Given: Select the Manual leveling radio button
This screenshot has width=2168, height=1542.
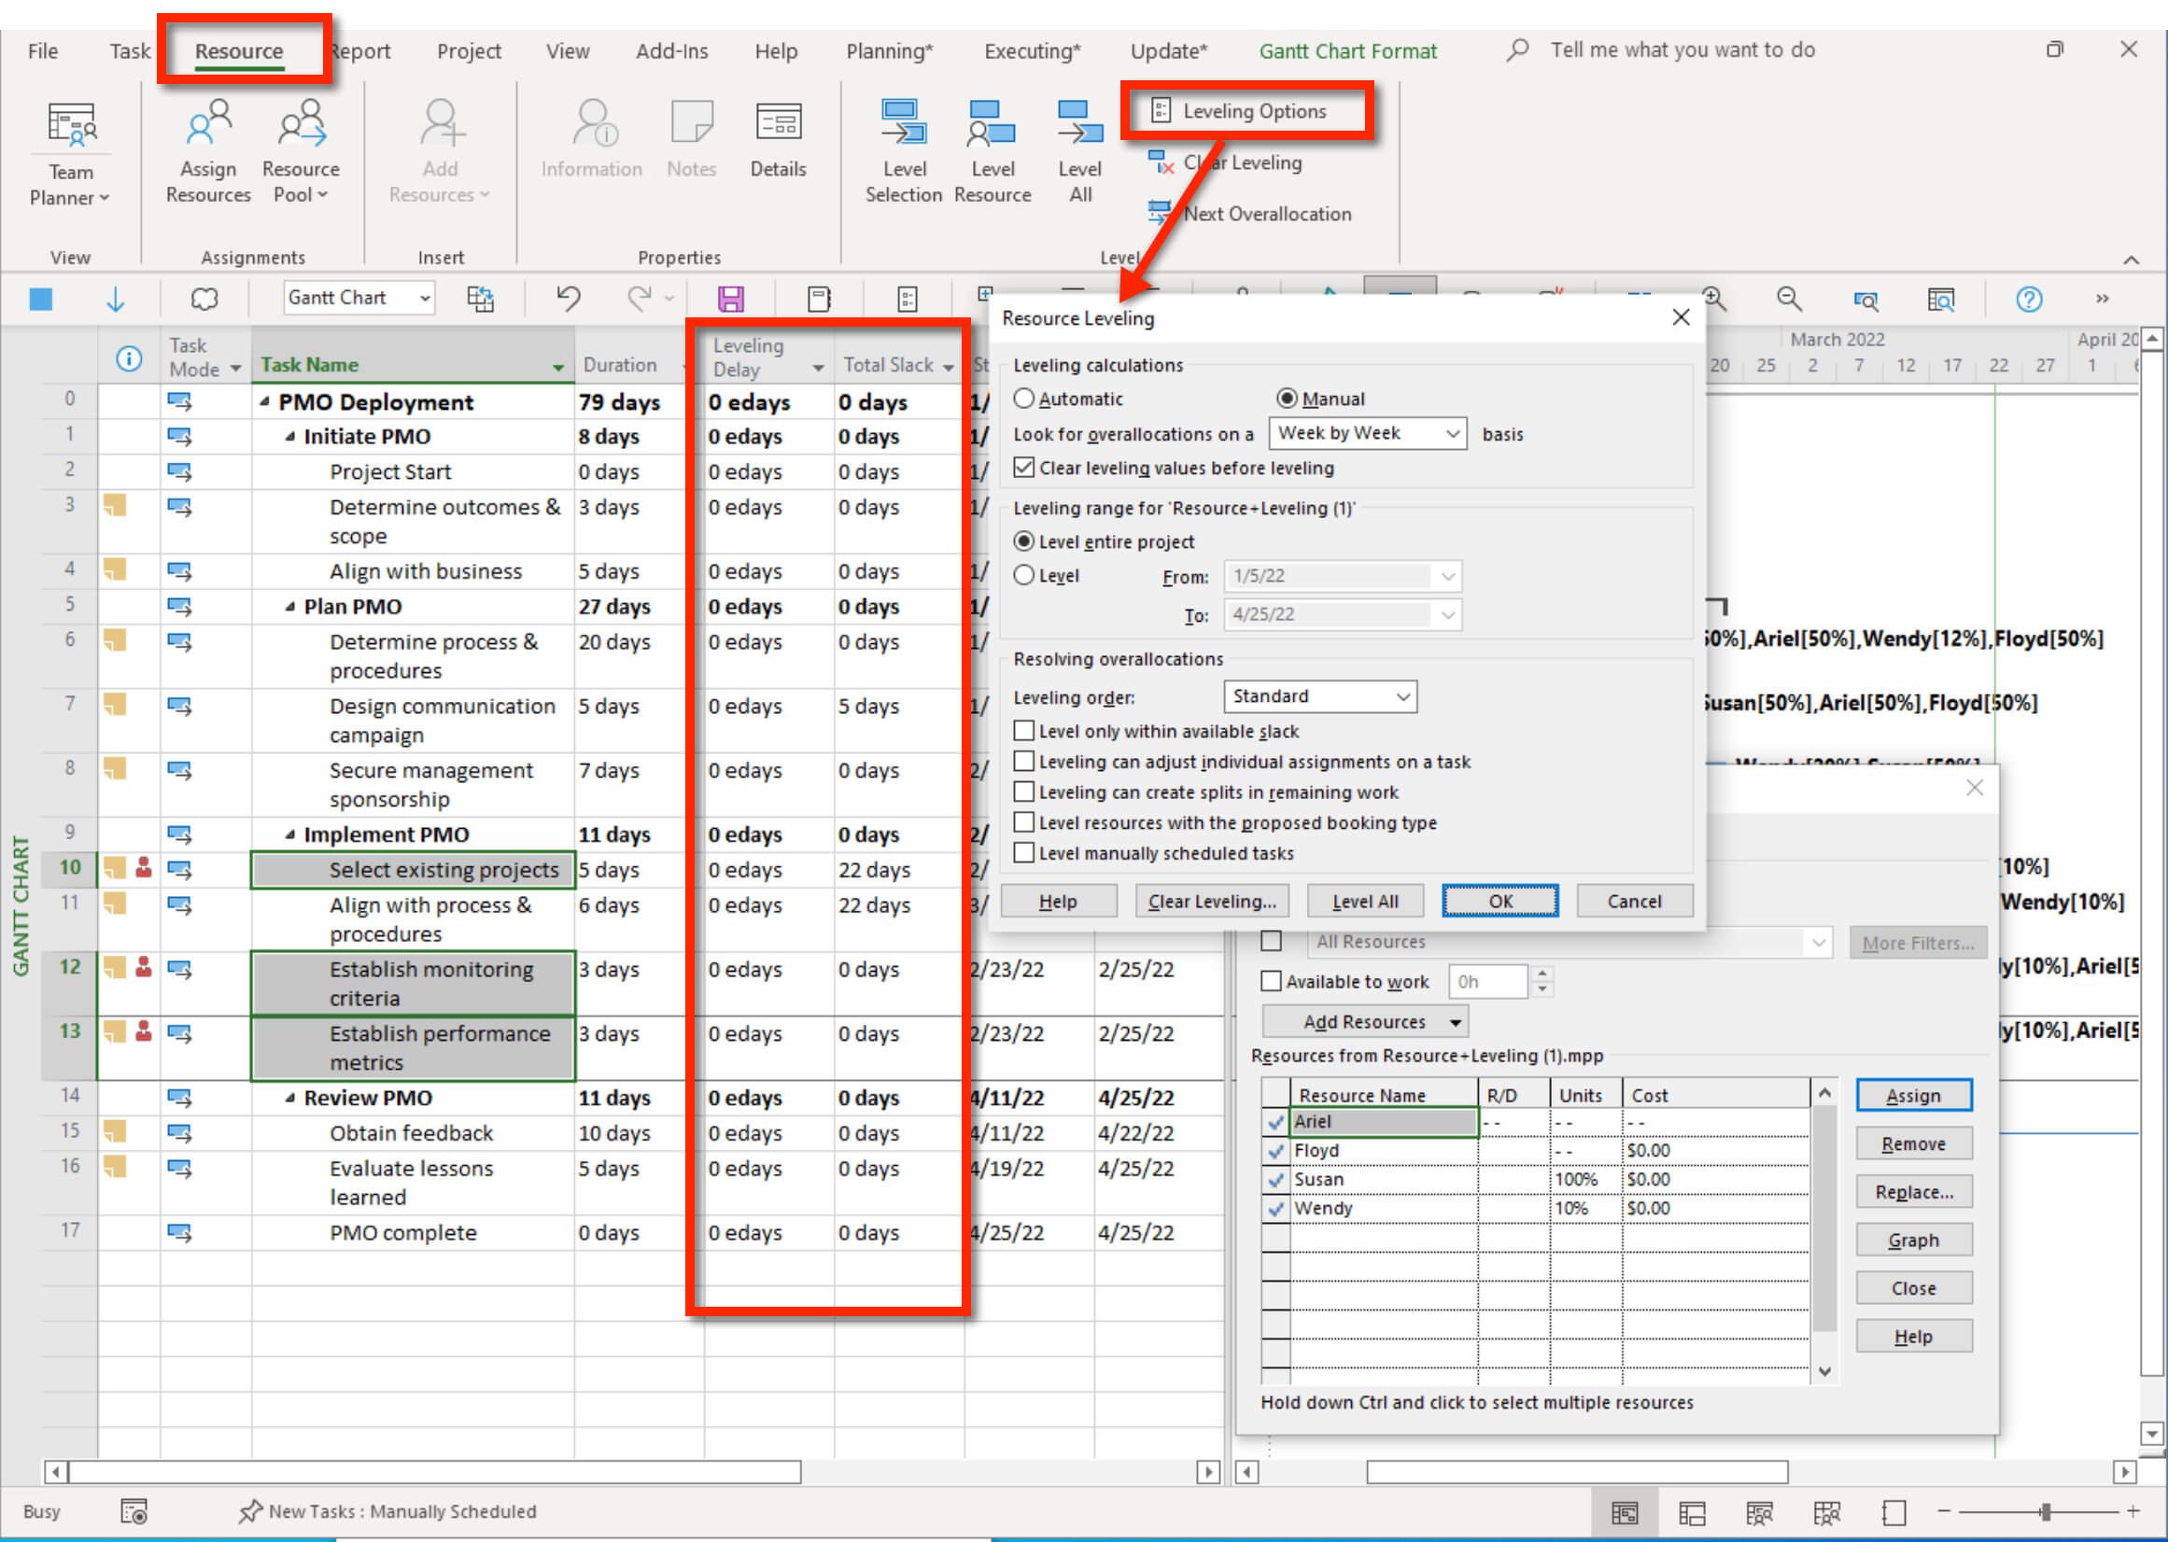Looking at the screenshot, I should (1287, 399).
